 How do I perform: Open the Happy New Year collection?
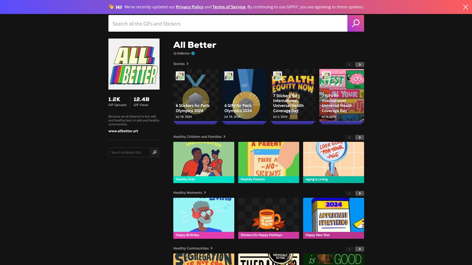[x=333, y=218]
